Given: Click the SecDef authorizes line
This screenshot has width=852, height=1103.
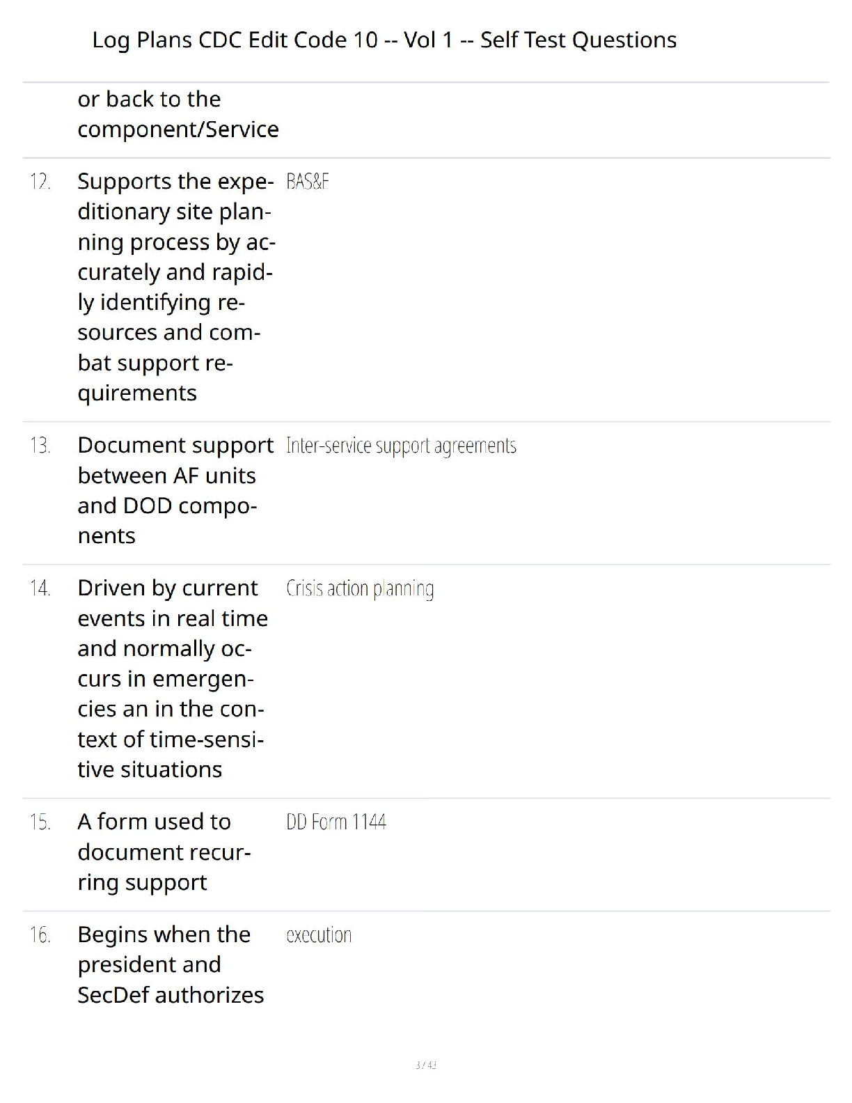Looking at the screenshot, I should pyautogui.click(x=171, y=995).
